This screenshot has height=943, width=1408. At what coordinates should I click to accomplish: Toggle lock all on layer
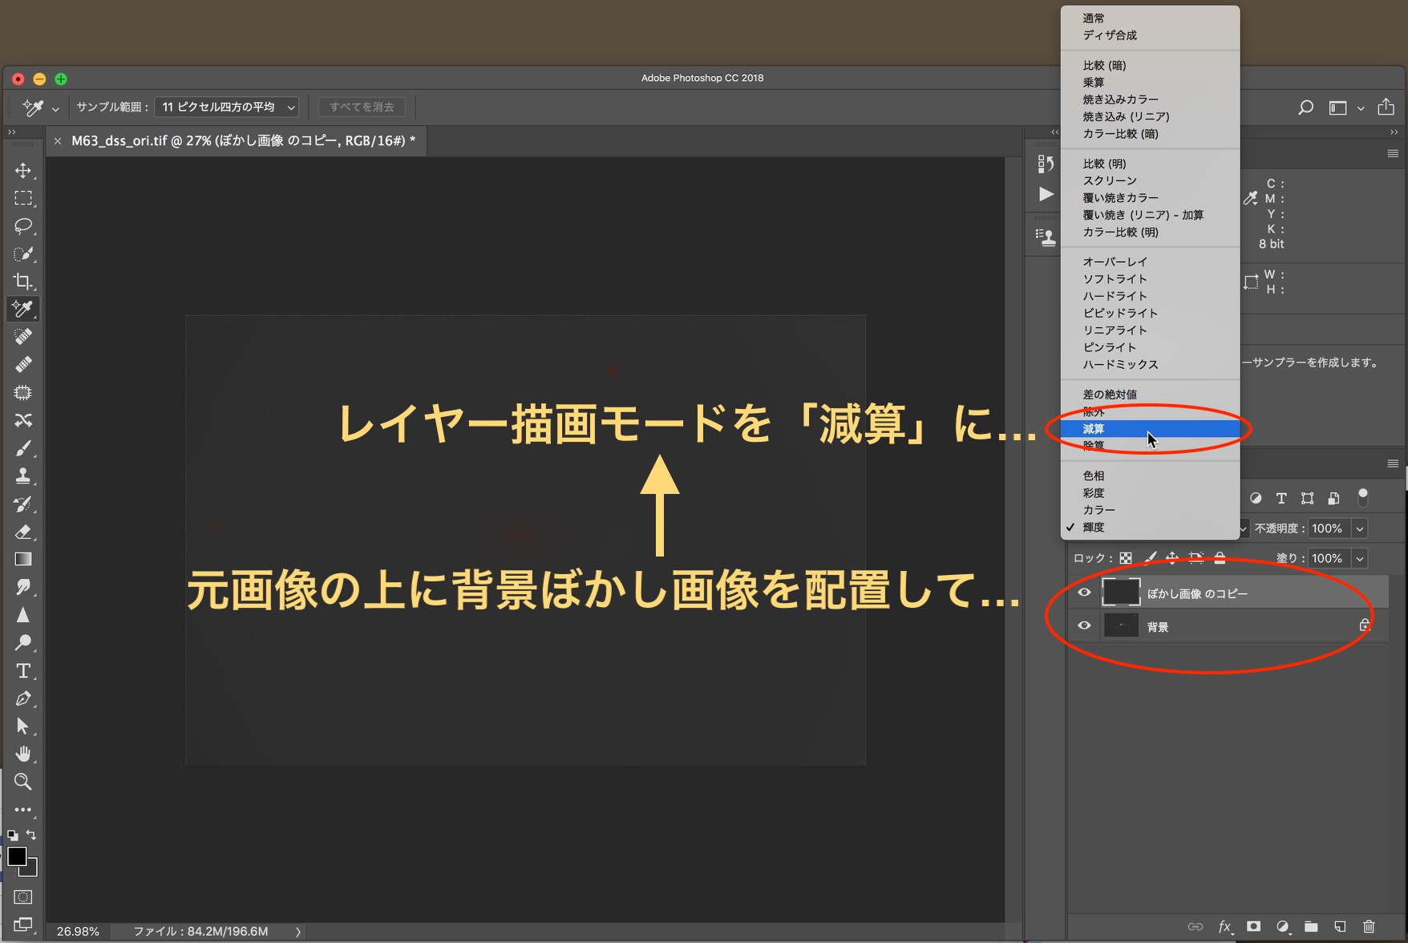(x=1220, y=558)
